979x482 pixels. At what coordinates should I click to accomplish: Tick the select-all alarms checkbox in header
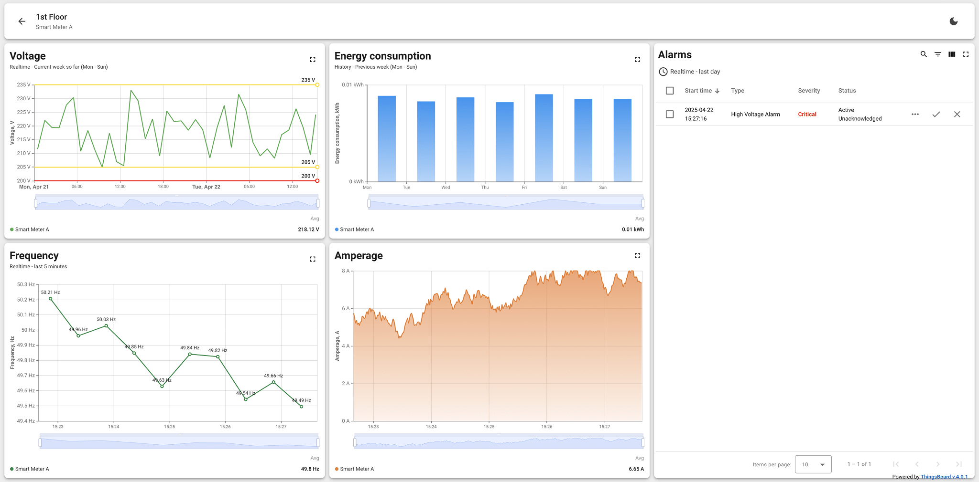pos(670,91)
